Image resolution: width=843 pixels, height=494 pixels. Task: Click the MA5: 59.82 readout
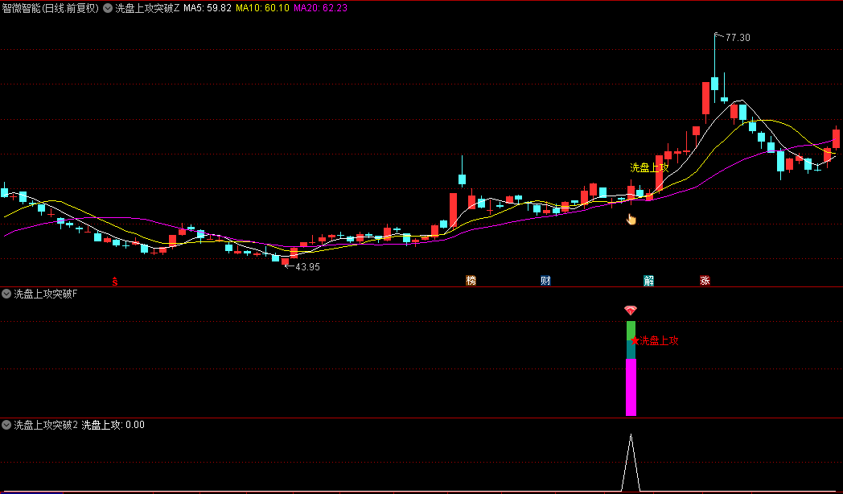208,8
